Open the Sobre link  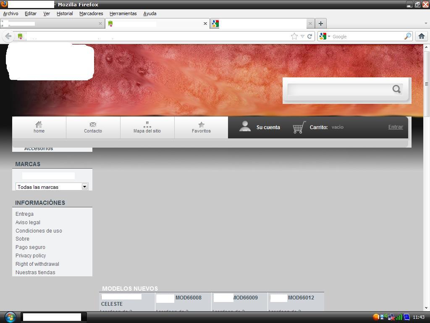[x=22, y=239]
